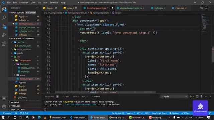
Task: Open Source Control view in activity bar
Action: pos(4,26)
